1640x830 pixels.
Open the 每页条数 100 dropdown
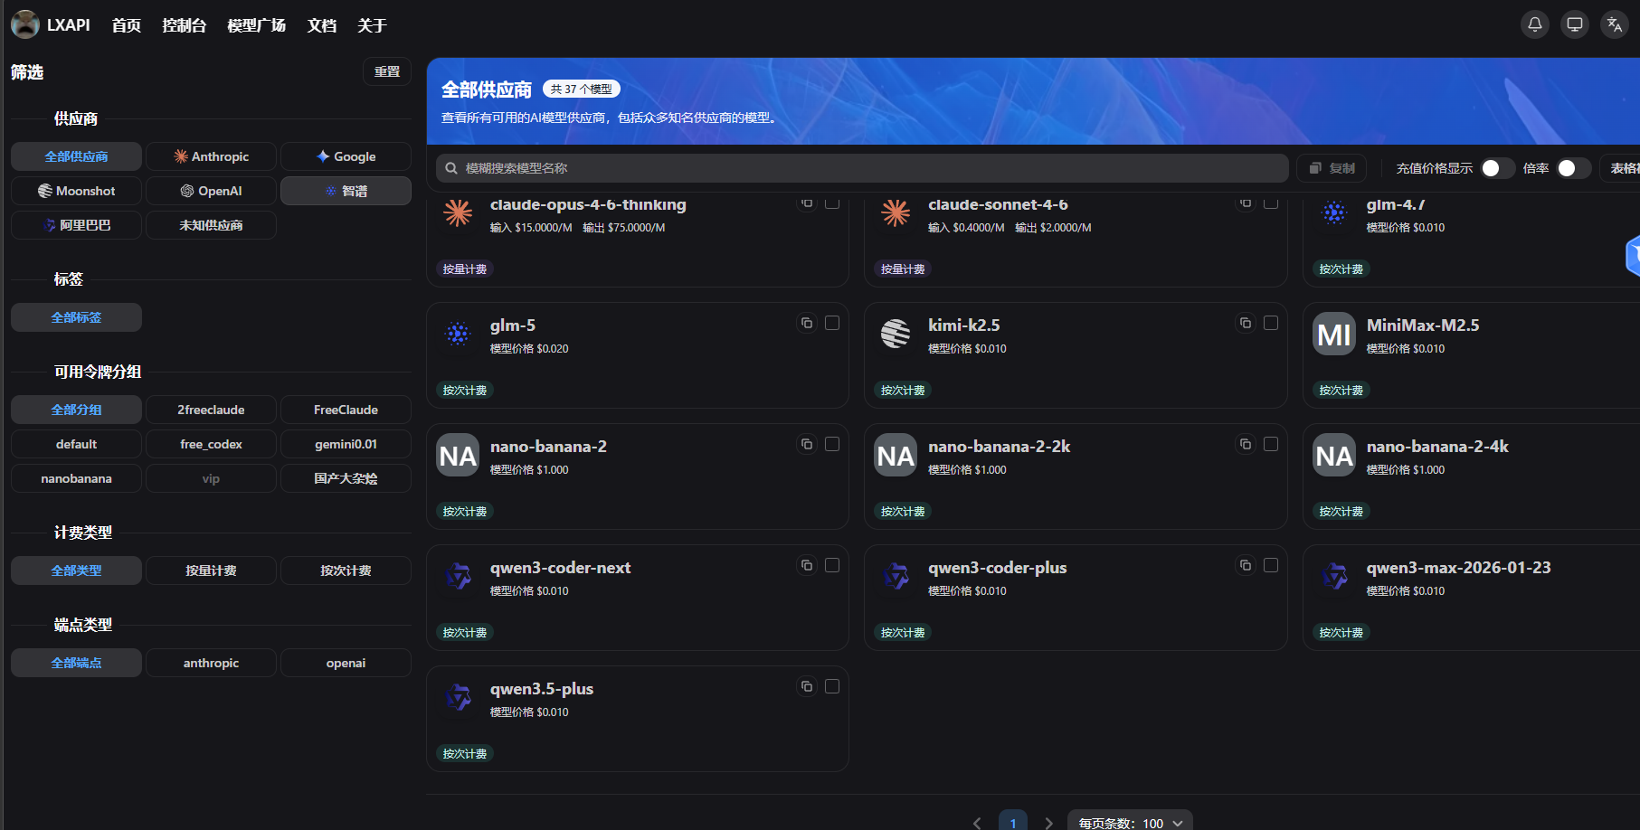pyautogui.click(x=1130, y=822)
